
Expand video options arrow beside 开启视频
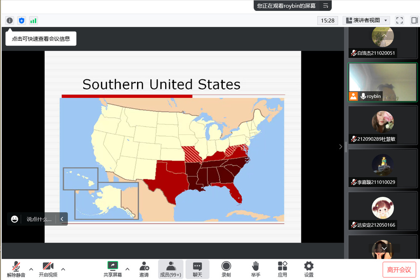tap(63, 269)
